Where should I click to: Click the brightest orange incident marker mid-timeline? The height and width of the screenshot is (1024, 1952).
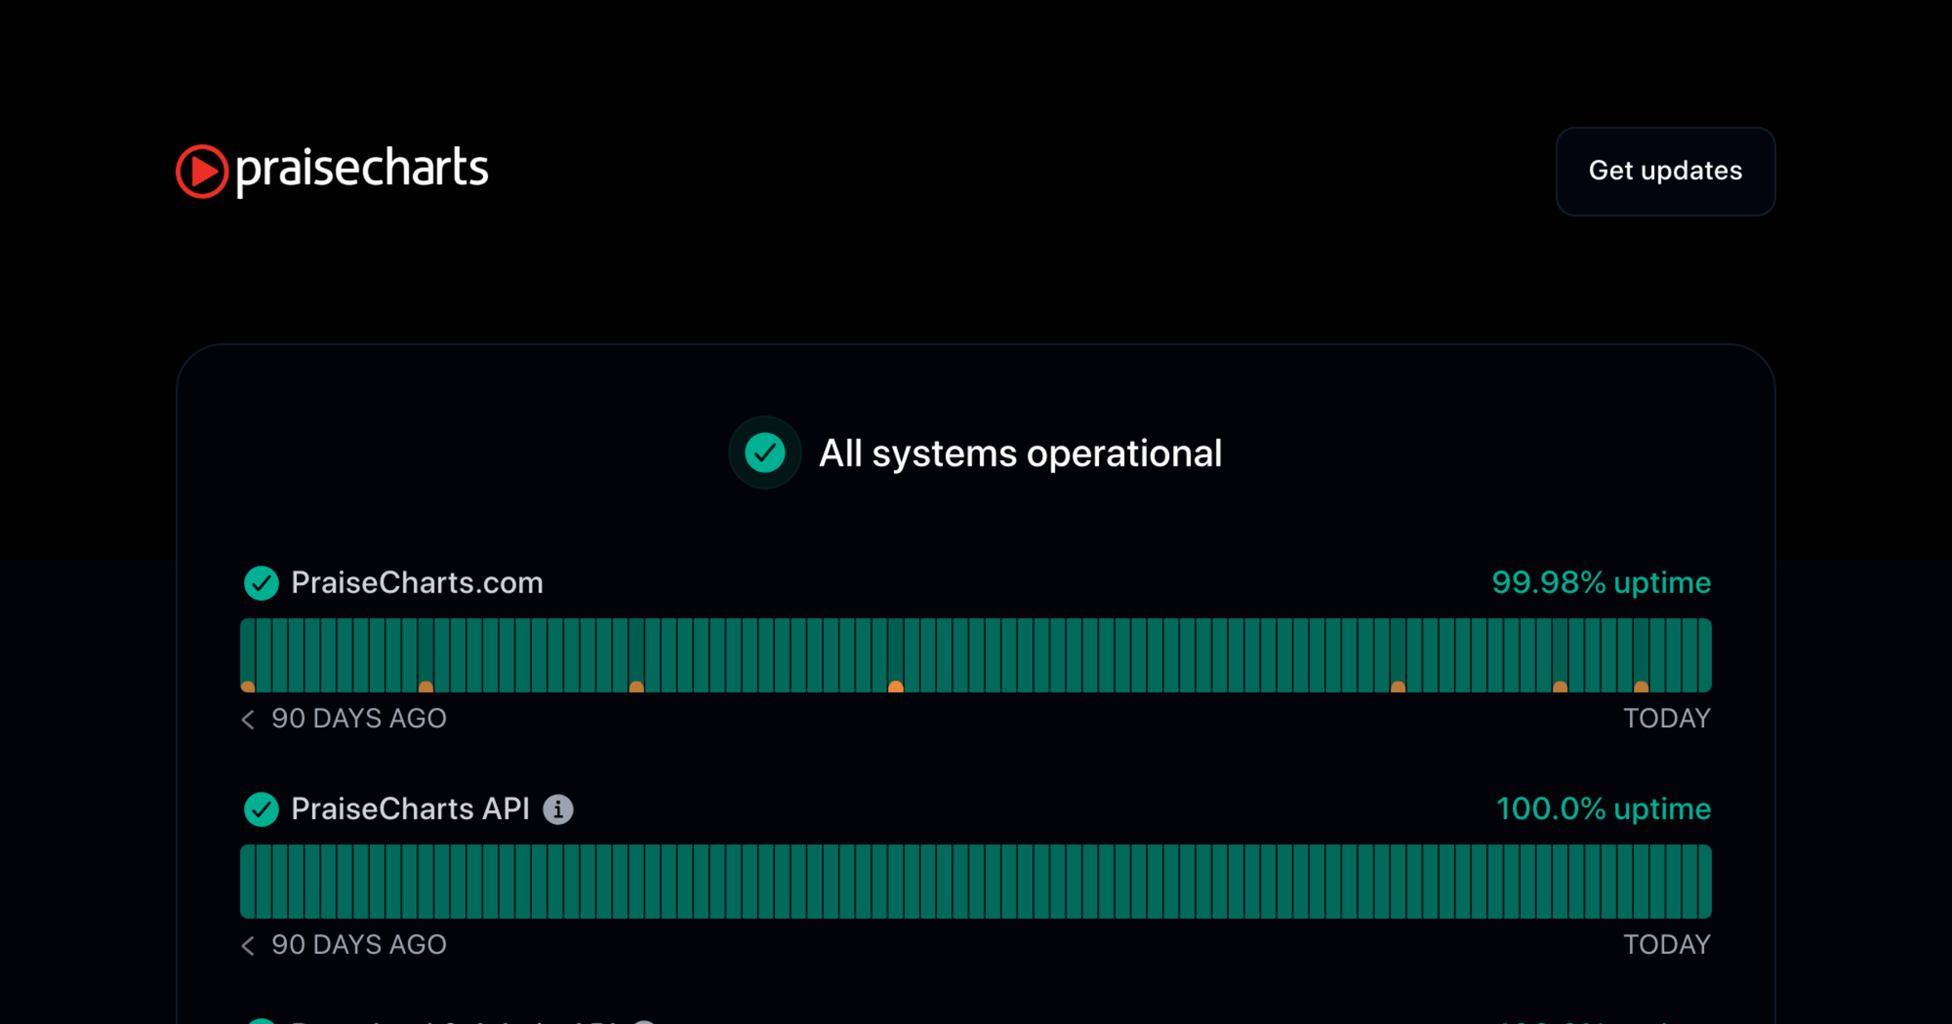tap(895, 687)
